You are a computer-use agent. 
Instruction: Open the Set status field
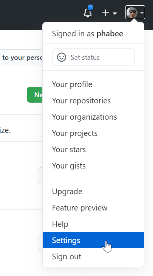click(93, 58)
